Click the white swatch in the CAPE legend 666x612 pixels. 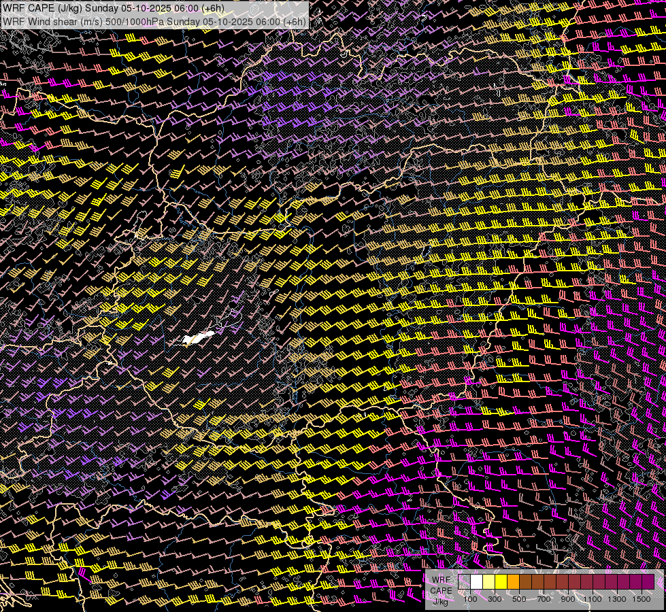pyautogui.click(x=477, y=582)
